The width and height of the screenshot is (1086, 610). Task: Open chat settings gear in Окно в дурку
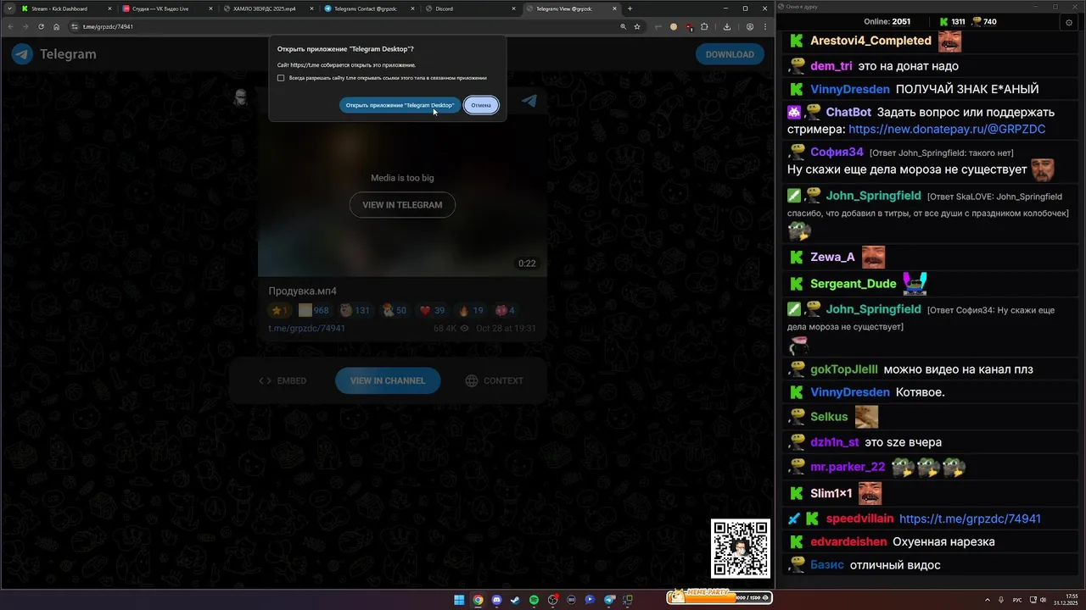pyautogui.click(x=1069, y=23)
